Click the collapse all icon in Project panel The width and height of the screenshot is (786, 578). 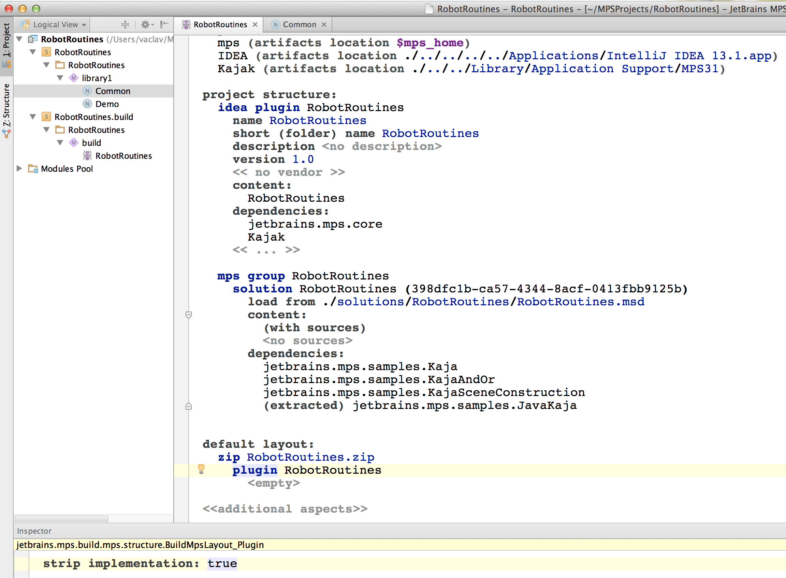coord(125,25)
